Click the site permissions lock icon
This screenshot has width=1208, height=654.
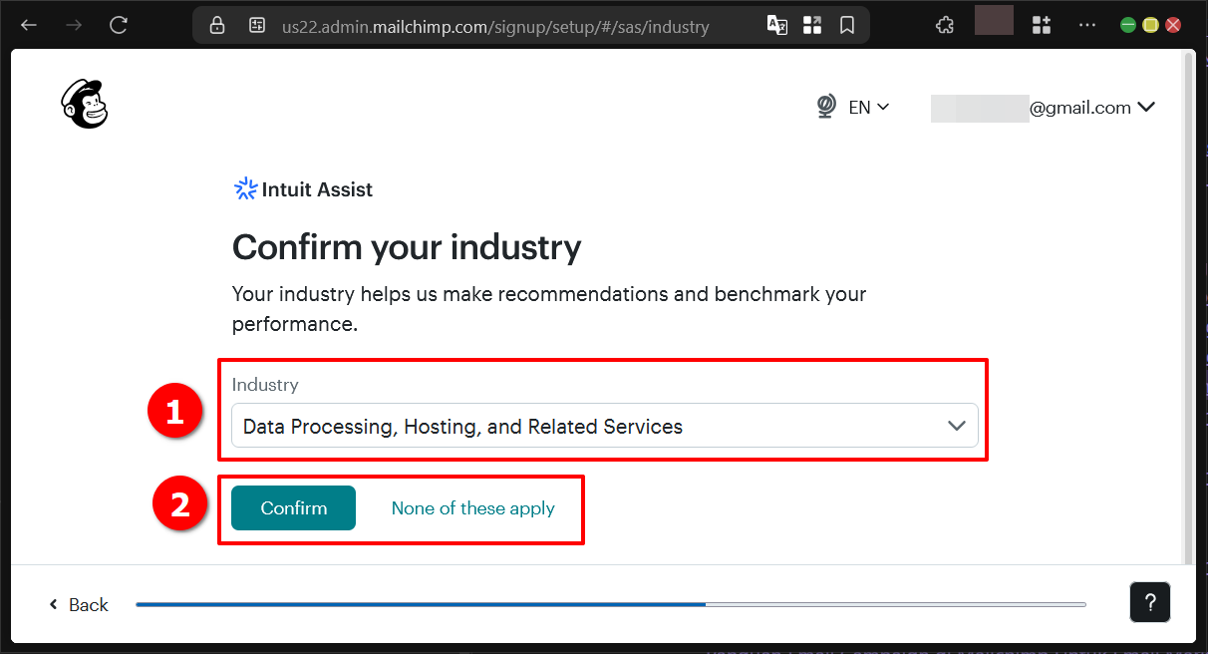(217, 25)
